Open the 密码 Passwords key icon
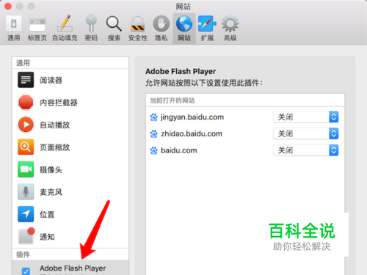 (91, 23)
